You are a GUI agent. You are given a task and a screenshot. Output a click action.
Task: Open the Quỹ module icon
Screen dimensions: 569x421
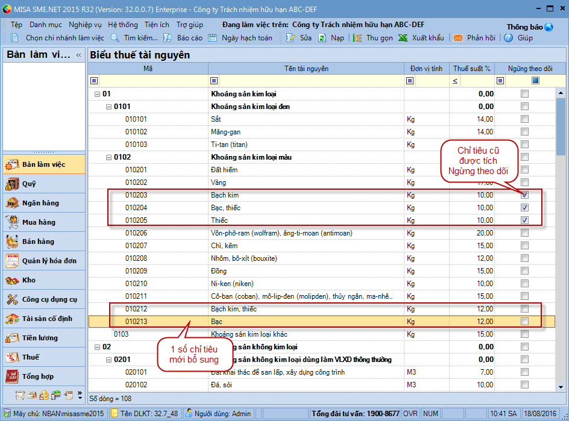[12, 184]
